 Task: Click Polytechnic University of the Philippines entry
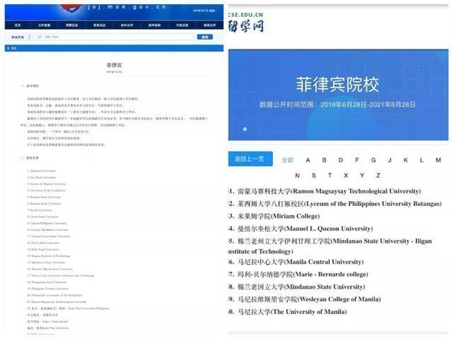[x=54, y=295]
